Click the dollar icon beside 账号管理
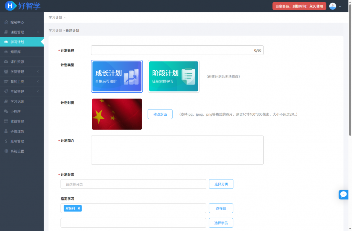This screenshot has width=352, height=231. (6, 141)
